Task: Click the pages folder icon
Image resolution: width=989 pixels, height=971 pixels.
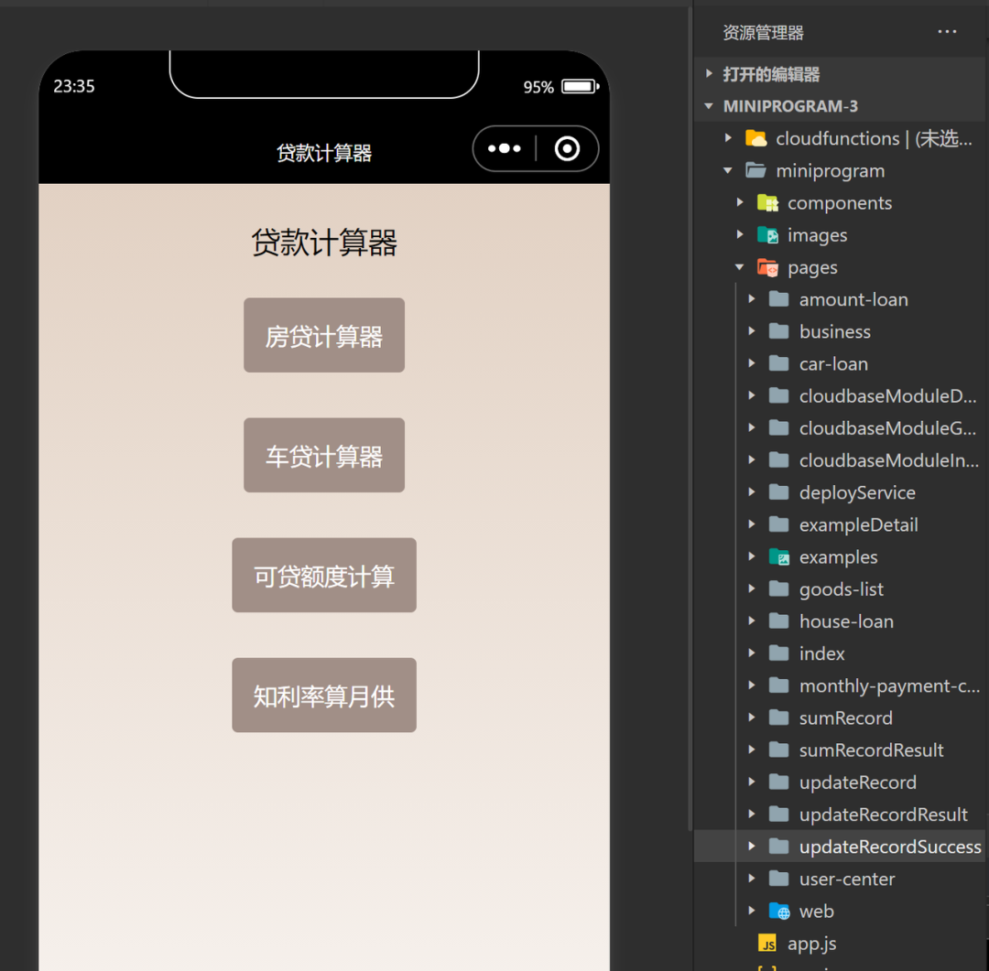Action: 767,267
